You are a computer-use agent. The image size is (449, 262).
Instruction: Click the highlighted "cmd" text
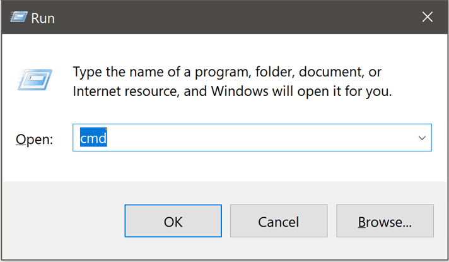point(93,138)
